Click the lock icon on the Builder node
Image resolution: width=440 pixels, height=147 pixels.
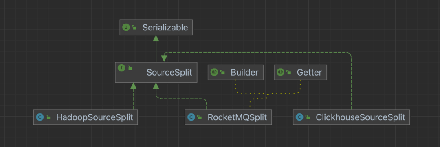[x=222, y=73]
